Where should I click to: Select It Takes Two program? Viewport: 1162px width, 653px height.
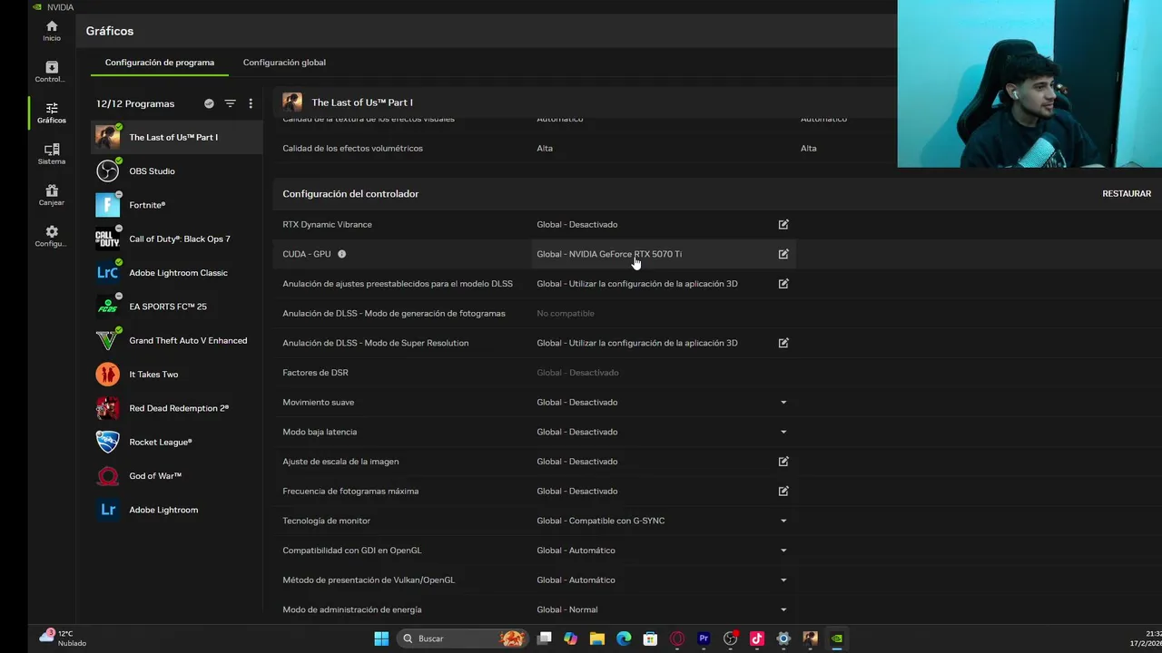[x=177, y=374]
